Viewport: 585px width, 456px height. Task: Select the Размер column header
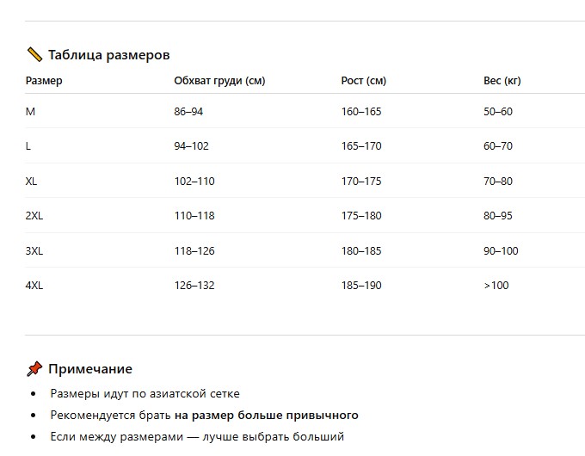pos(44,81)
